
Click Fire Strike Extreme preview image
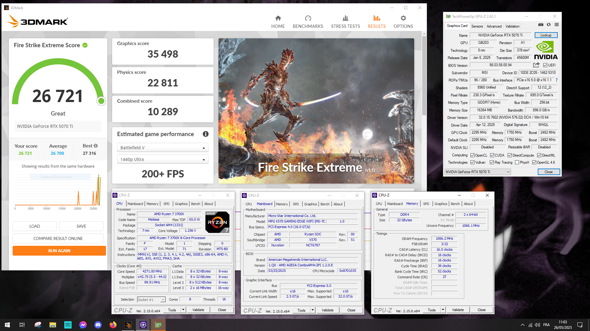316,111
